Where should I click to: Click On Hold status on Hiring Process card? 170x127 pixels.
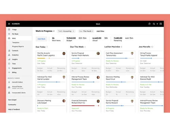point(143,61)
